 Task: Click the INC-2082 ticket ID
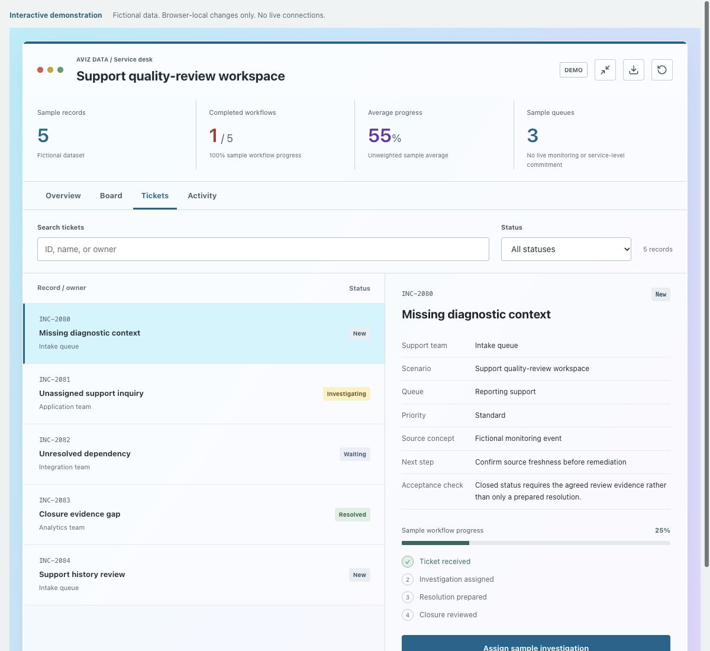click(x=54, y=440)
